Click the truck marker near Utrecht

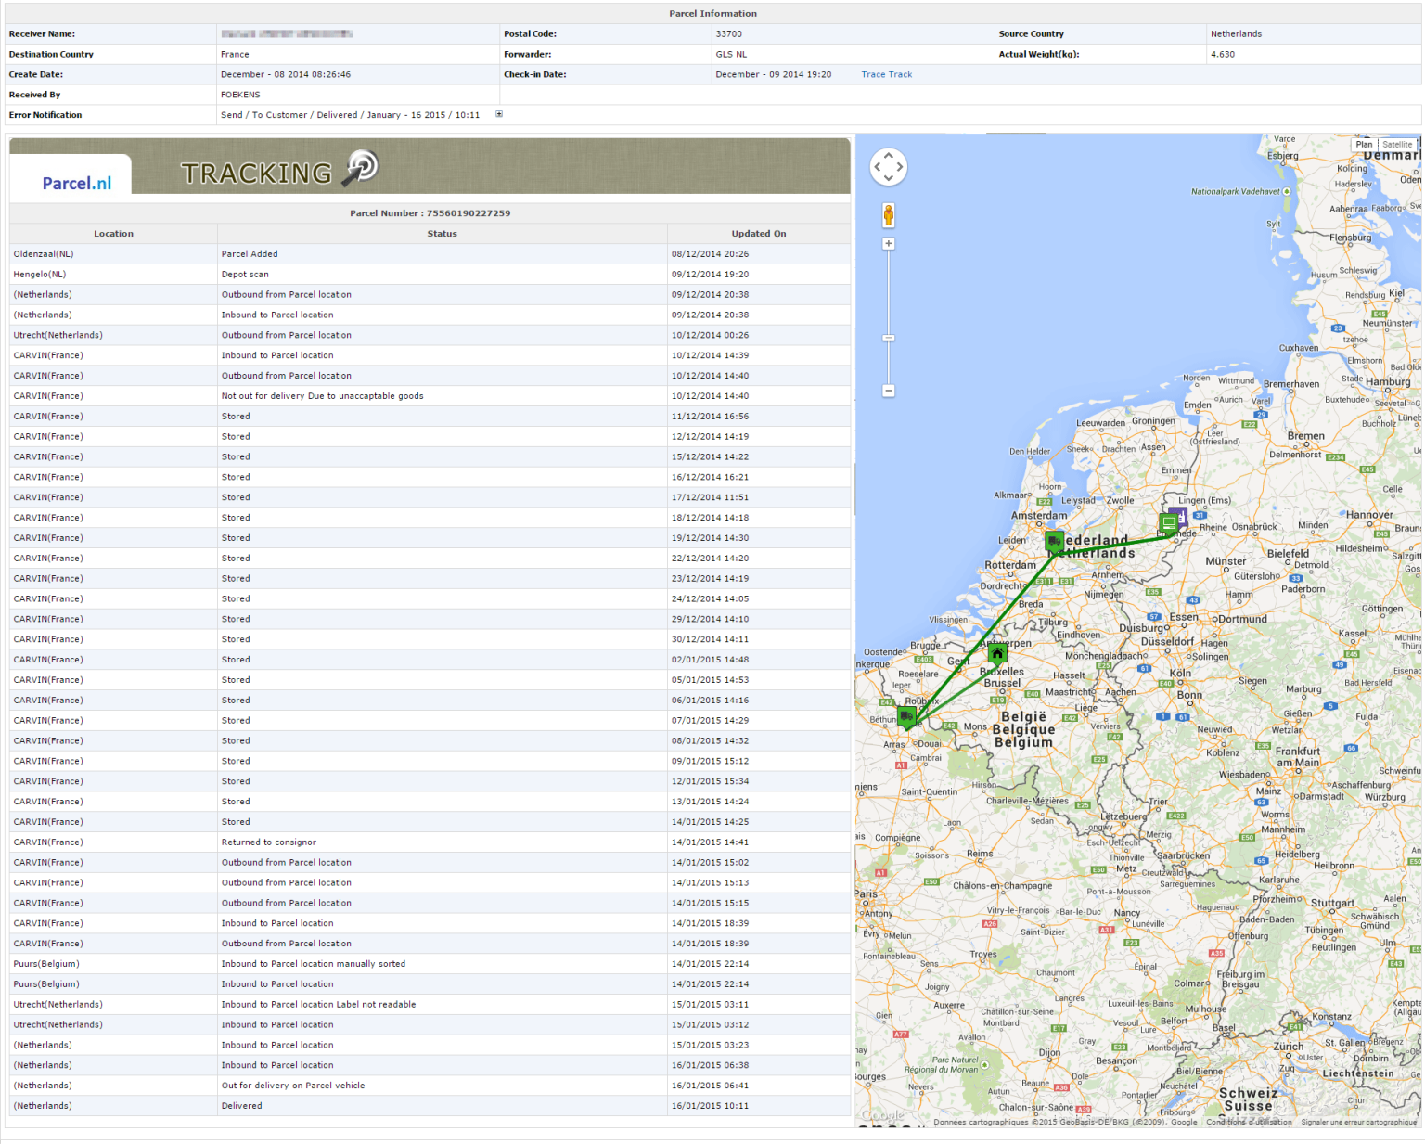(1054, 540)
